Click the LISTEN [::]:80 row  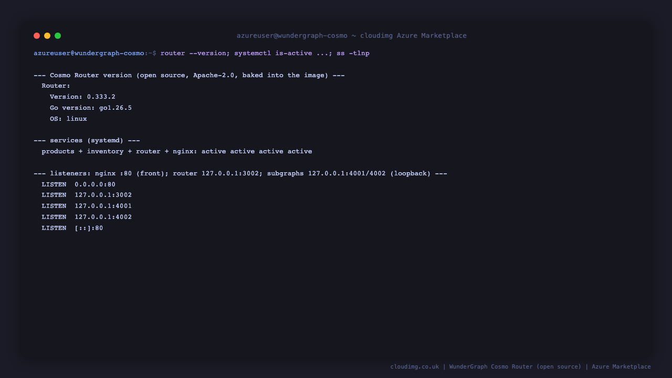click(72, 228)
